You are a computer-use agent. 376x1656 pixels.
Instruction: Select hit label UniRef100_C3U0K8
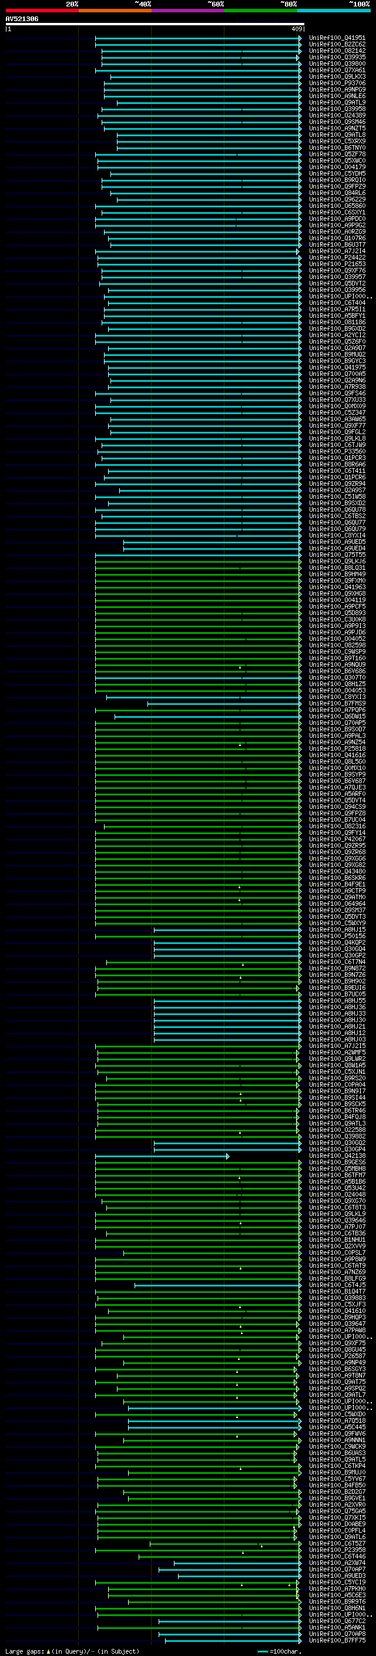[337, 620]
